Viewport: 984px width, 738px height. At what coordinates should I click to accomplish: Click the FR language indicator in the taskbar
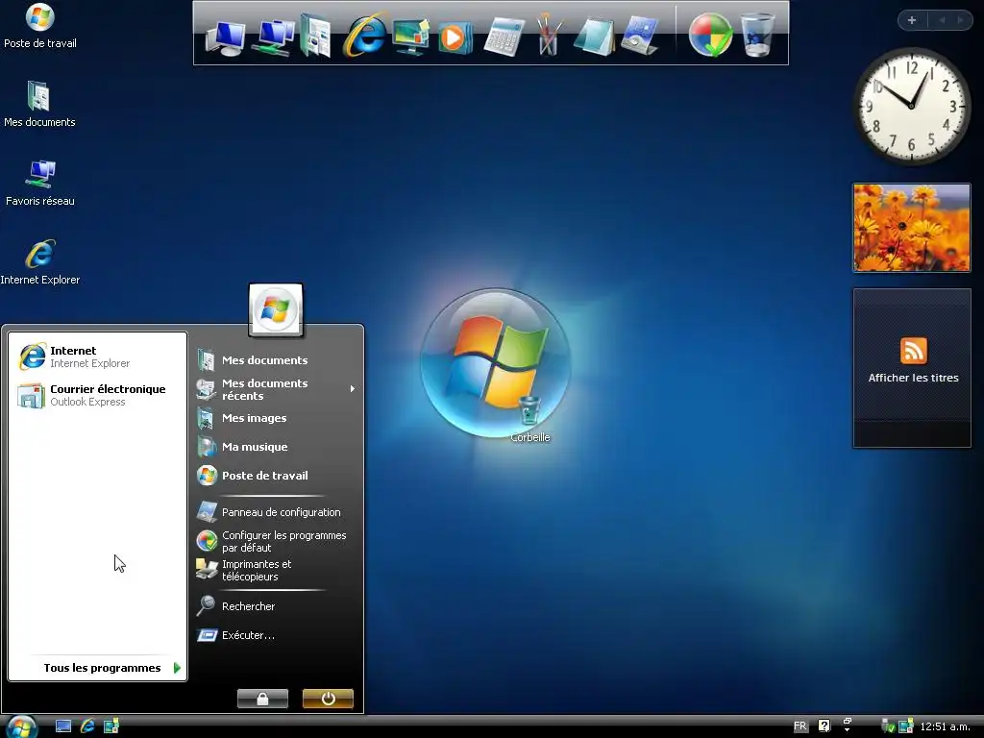(x=800, y=726)
